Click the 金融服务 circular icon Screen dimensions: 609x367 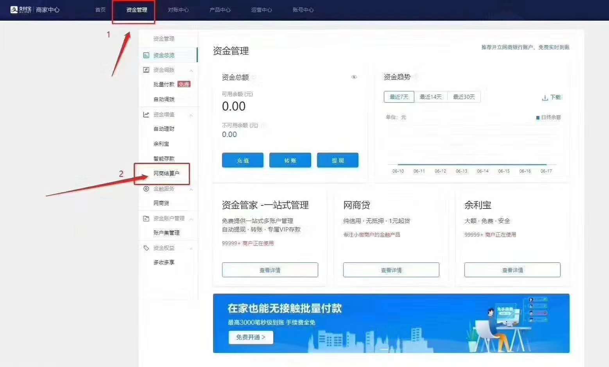click(146, 189)
